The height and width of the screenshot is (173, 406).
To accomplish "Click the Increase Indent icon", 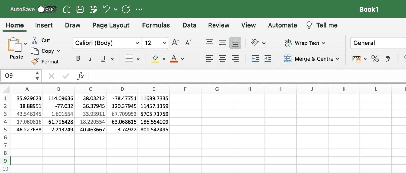I will click(268, 58).
